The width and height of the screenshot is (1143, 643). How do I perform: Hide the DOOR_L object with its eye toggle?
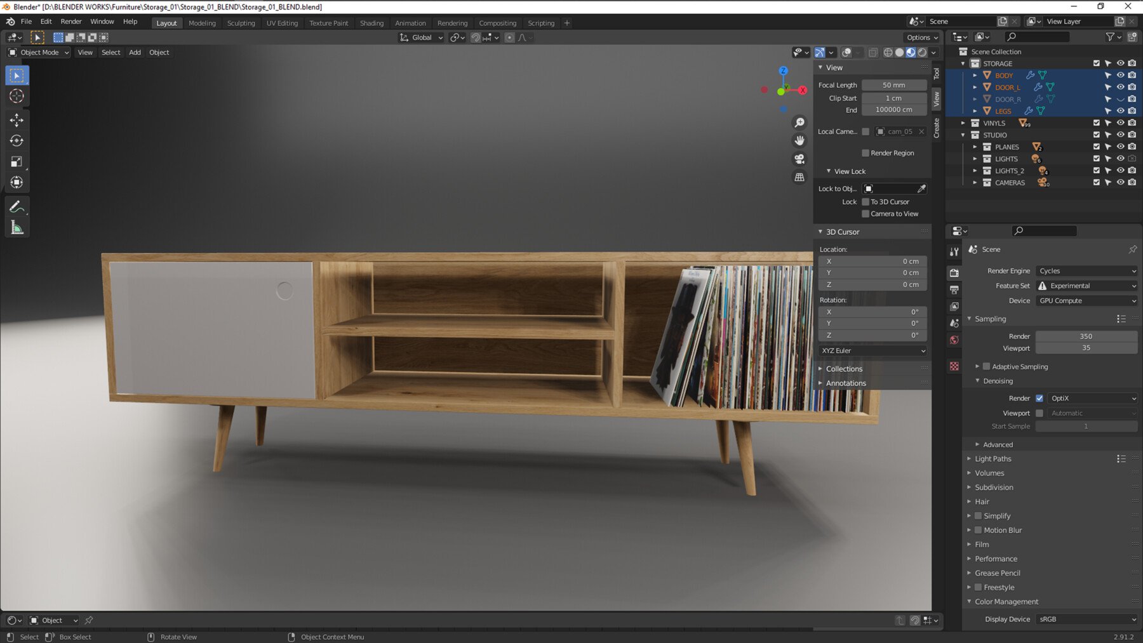pos(1120,87)
